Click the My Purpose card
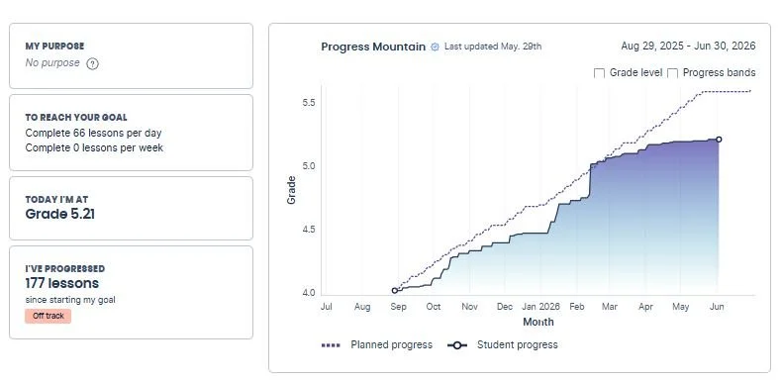782x381 pixels. pos(132,55)
